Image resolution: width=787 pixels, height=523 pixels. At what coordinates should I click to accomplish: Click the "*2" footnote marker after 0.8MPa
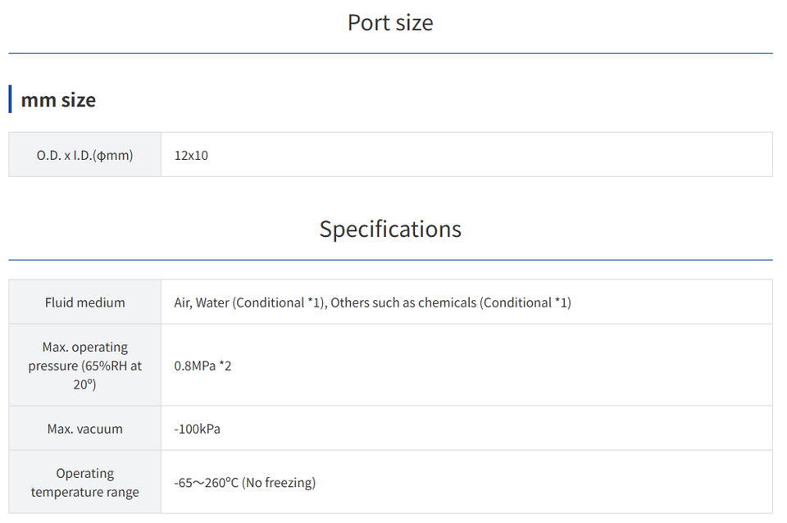point(225,366)
